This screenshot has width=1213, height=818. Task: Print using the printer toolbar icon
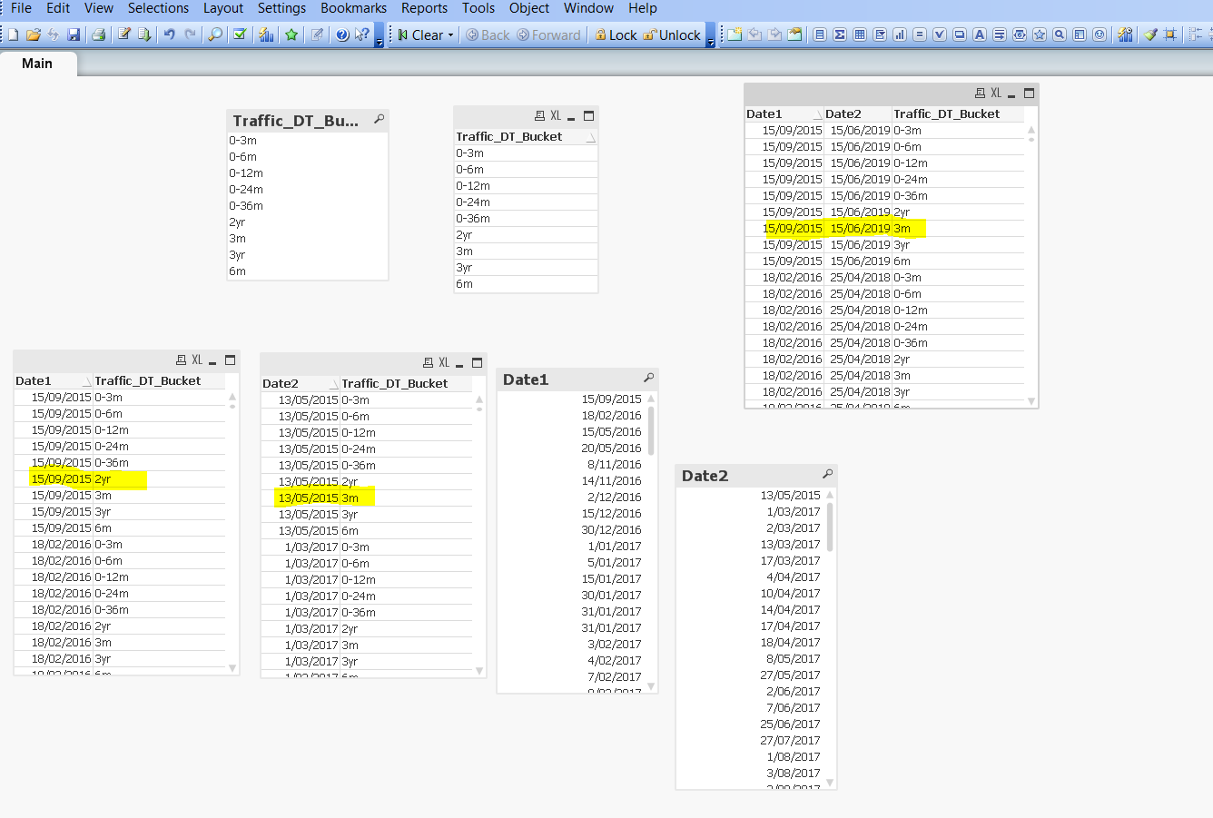(x=98, y=34)
